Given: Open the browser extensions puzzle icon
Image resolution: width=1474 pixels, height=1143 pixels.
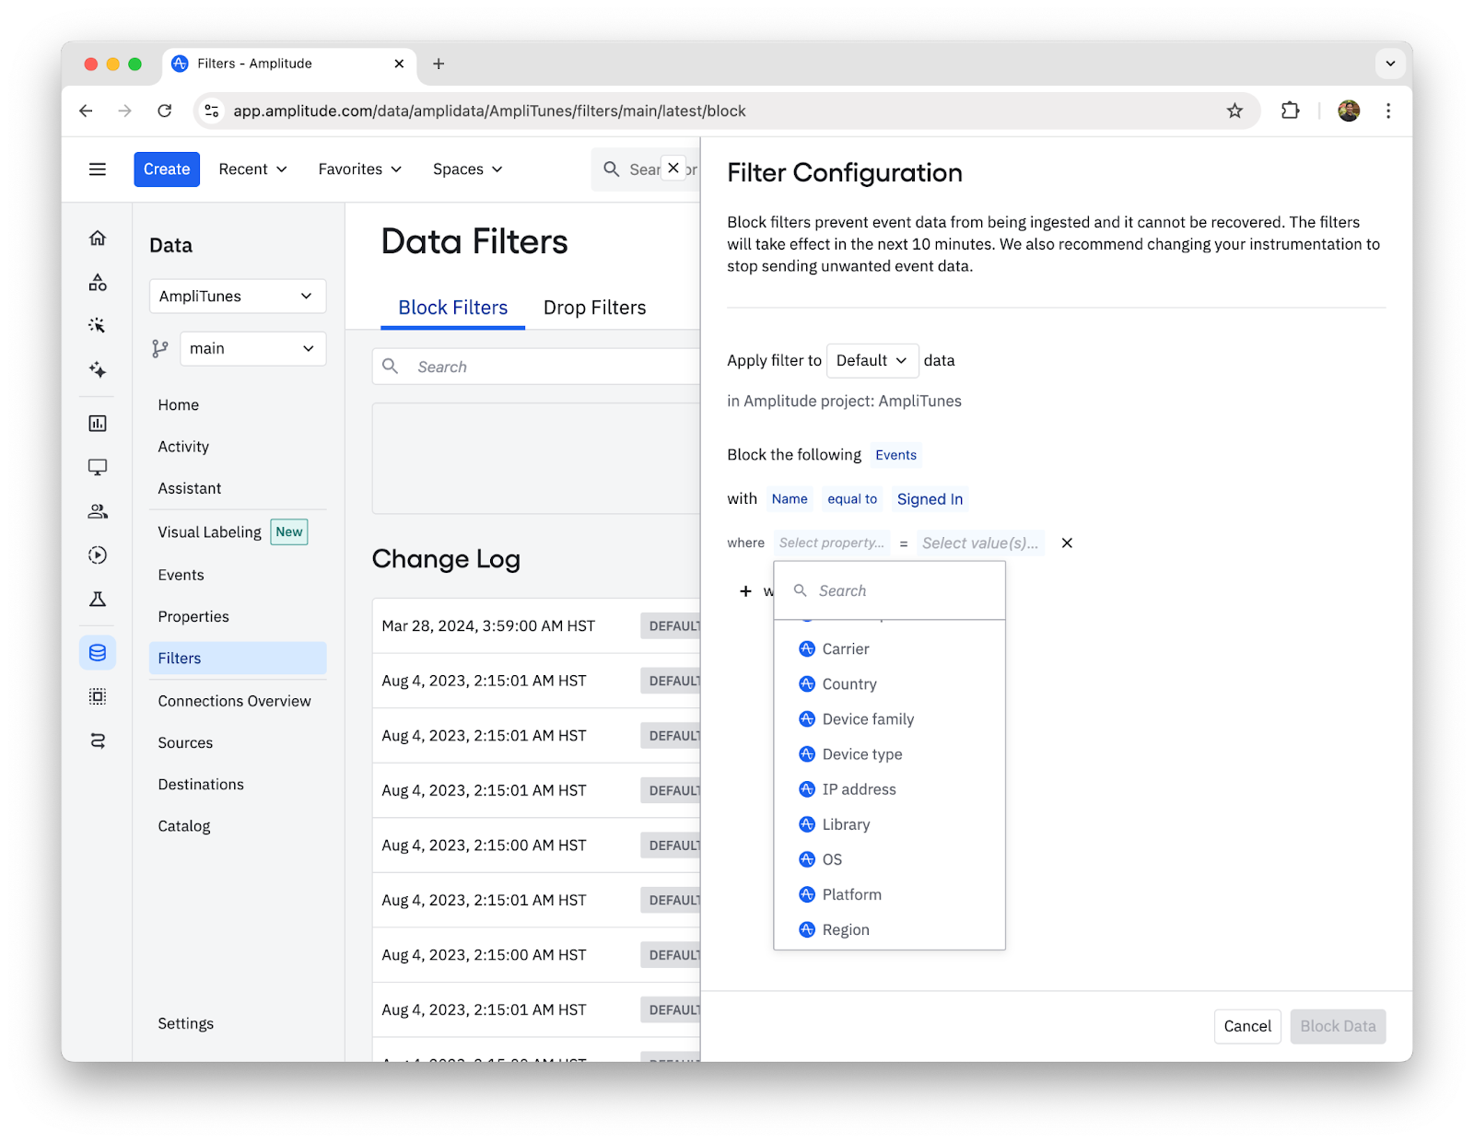Looking at the screenshot, I should coord(1291,111).
